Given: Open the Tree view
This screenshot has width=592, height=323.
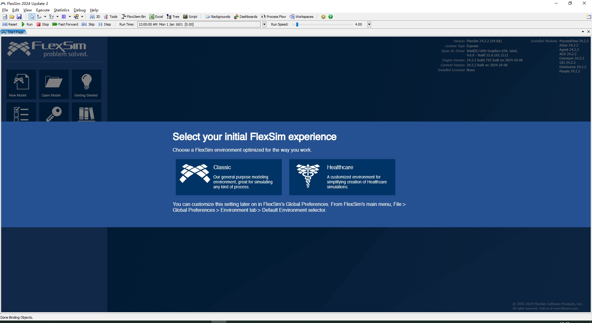Looking at the screenshot, I should tap(173, 17).
